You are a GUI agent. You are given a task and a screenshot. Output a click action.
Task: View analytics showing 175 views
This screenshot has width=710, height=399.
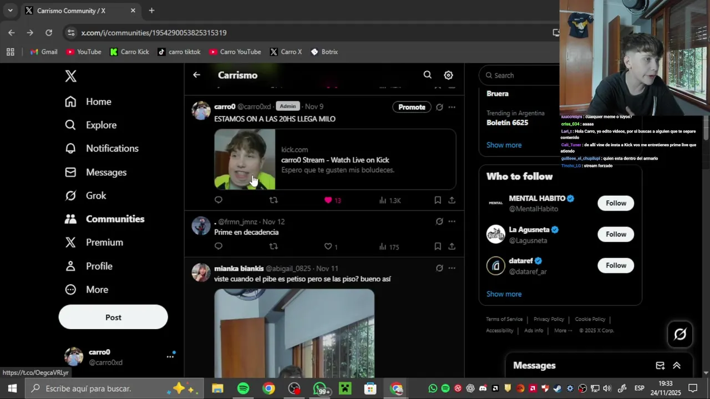tap(389, 247)
